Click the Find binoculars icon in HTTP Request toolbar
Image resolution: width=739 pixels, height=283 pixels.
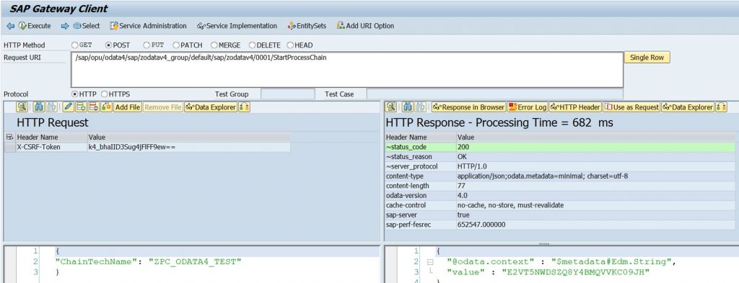coord(38,107)
